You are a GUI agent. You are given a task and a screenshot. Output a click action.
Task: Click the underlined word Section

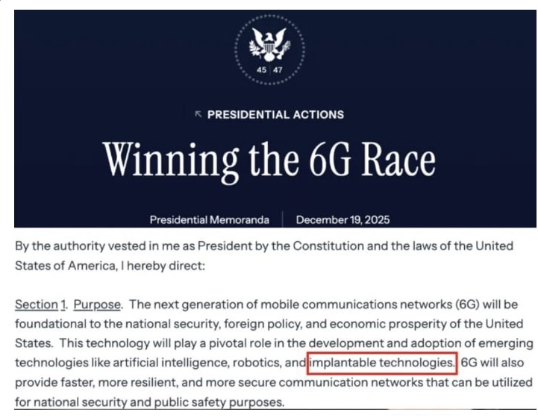tap(37, 305)
